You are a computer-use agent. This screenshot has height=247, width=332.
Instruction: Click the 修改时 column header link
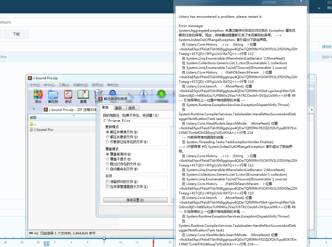tap(327, 47)
